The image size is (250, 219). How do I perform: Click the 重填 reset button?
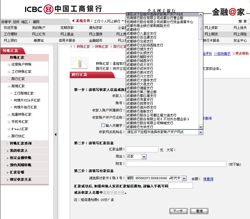[x=199, y=211]
